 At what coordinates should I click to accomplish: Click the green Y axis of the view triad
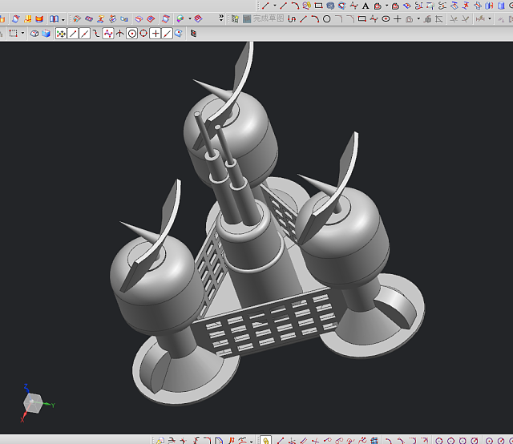pyautogui.click(x=50, y=405)
